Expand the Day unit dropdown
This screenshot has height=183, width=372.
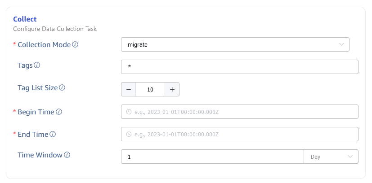tap(331, 157)
